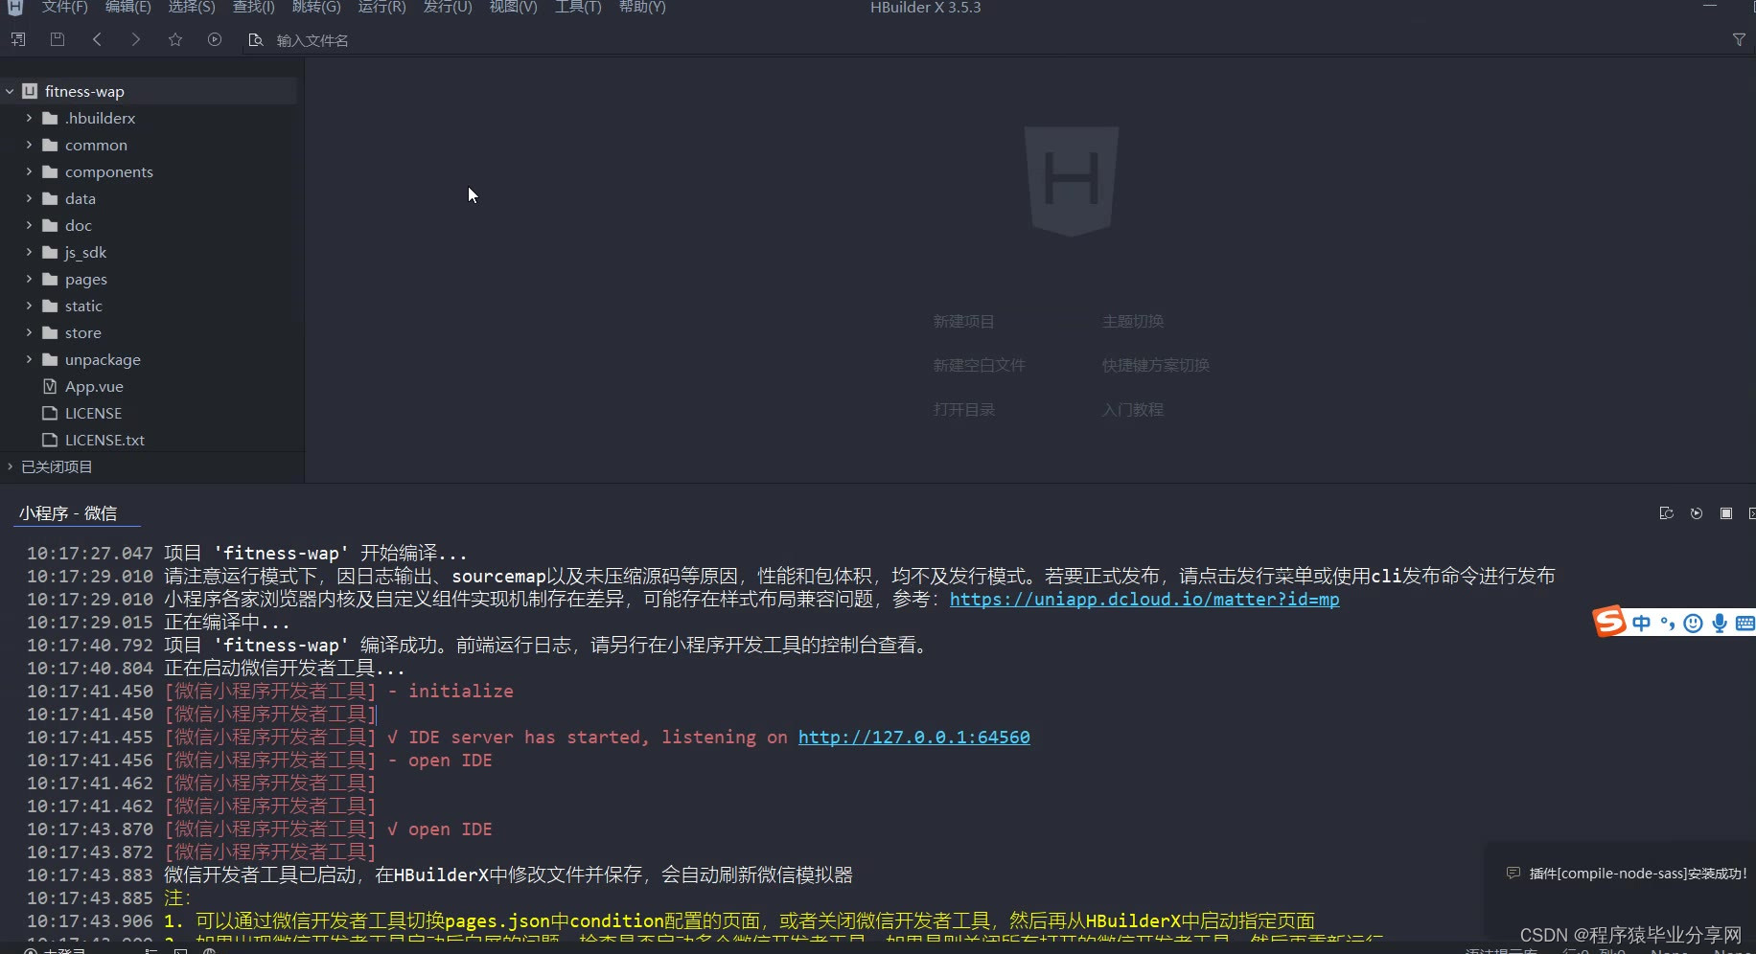Click the 主题切换 link
The width and height of the screenshot is (1756, 954).
point(1133,321)
